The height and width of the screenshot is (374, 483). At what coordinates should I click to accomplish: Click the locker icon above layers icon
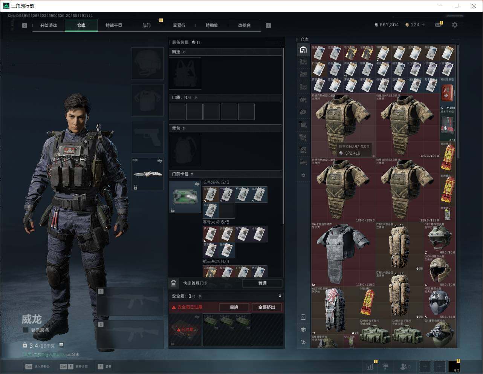(303, 317)
